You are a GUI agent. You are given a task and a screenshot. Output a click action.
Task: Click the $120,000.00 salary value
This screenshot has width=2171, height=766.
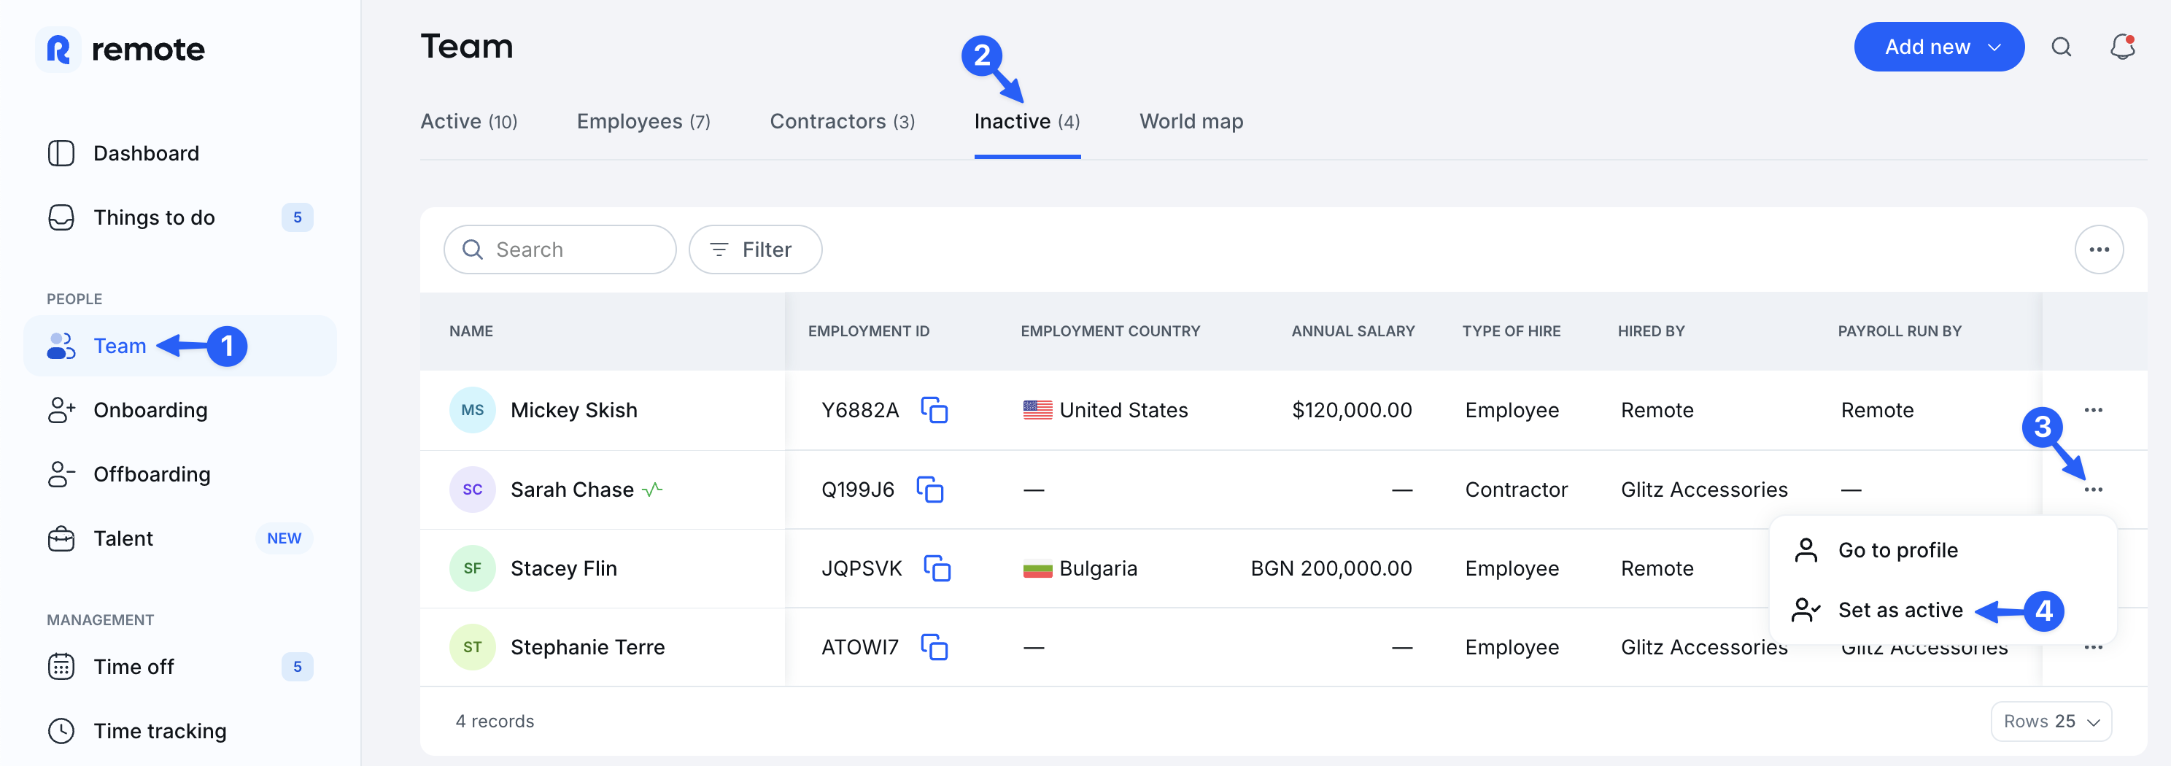[1352, 411]
